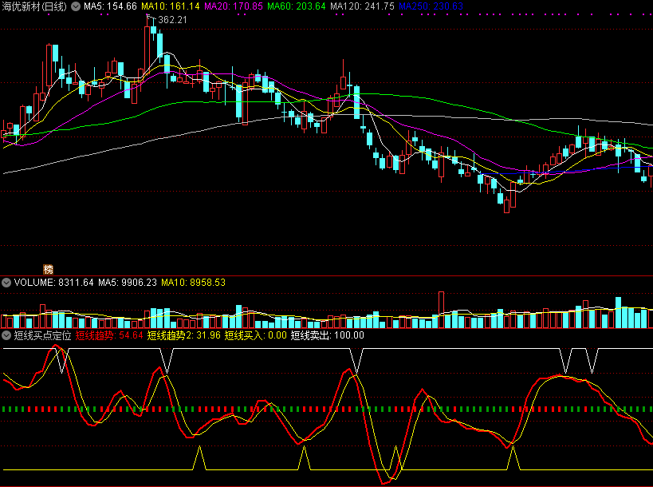Open the 短线买点定位 indicator dropdown arrow

(x=6, y=335)
